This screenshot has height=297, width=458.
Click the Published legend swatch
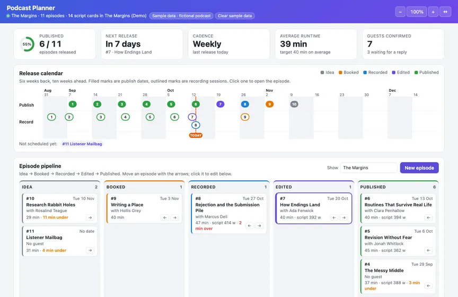416,73
